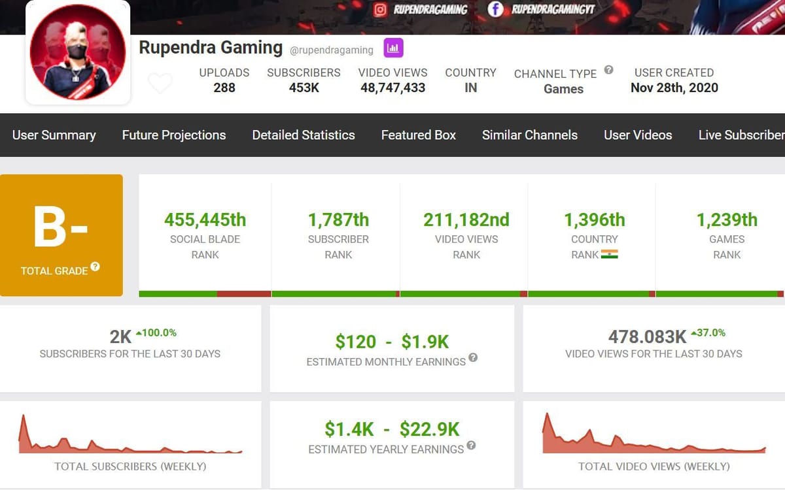Switch to the Future Projections tab
This screenshot has height=490, width=785.
pyautogui.click(x=173, y=135)
